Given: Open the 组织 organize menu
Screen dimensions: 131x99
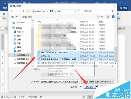Looking at the screenshot, I should pyautogui.click(x=14, y=17).
